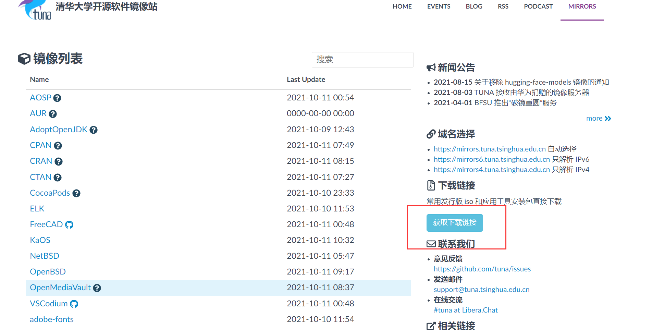Click the 清华大学开源软件镜像站 site title
Image resolution: width=652 pixels, height=330 pixels.
[x=107, y=7]
